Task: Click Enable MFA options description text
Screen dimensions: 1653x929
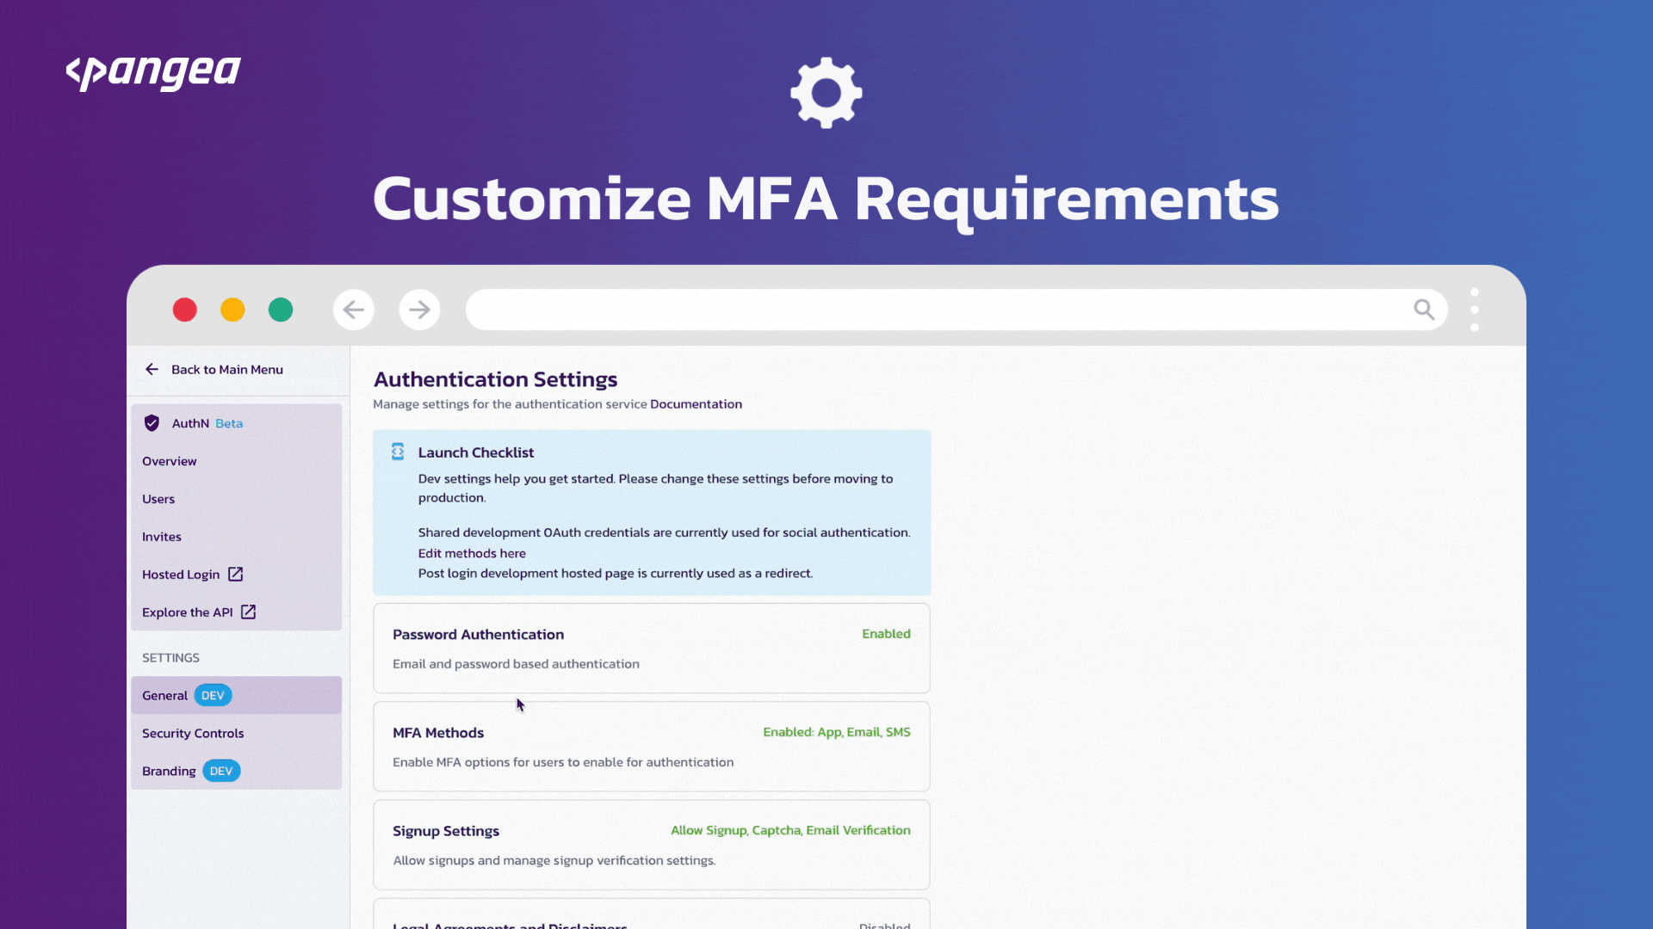Action: coord(563,762)
